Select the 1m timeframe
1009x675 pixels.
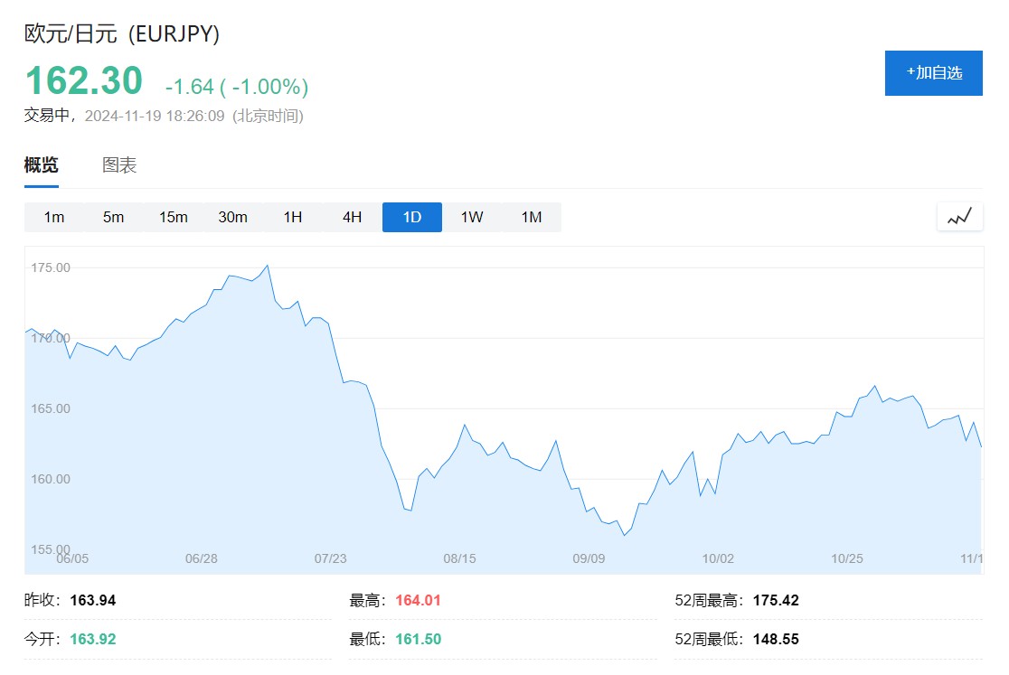(54, 218)
